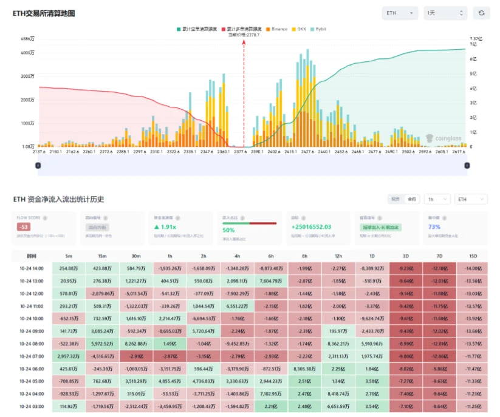Click the info icon on the 73% card
Viewport: 500px width, 417px height.
coord(444,218)
